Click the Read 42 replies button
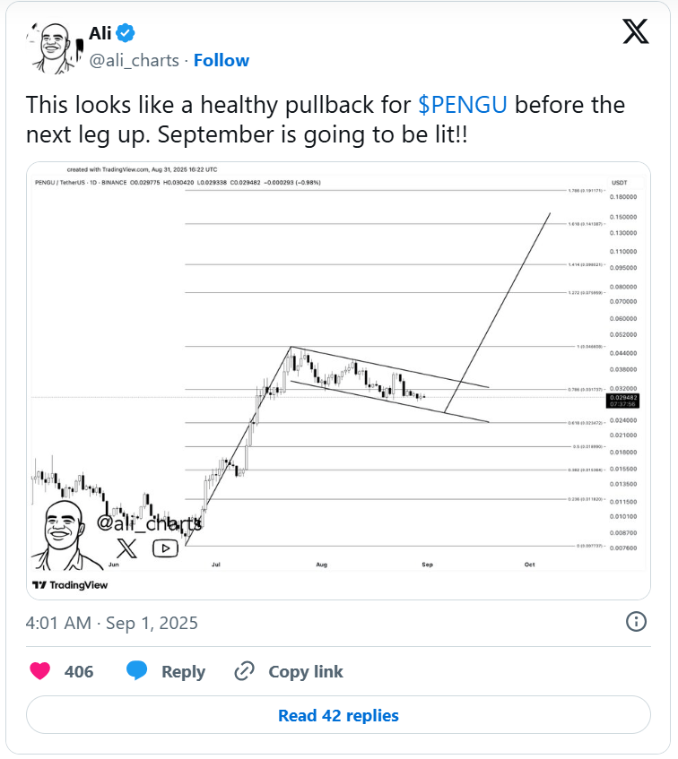 pos(338,715)
